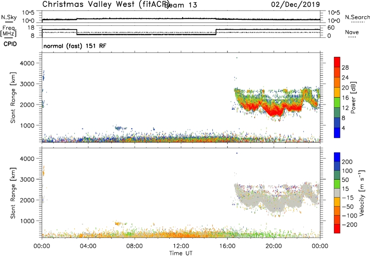Click the '4' label on Power colorbar
370x256 pixels.
click(x=344, y=128)
